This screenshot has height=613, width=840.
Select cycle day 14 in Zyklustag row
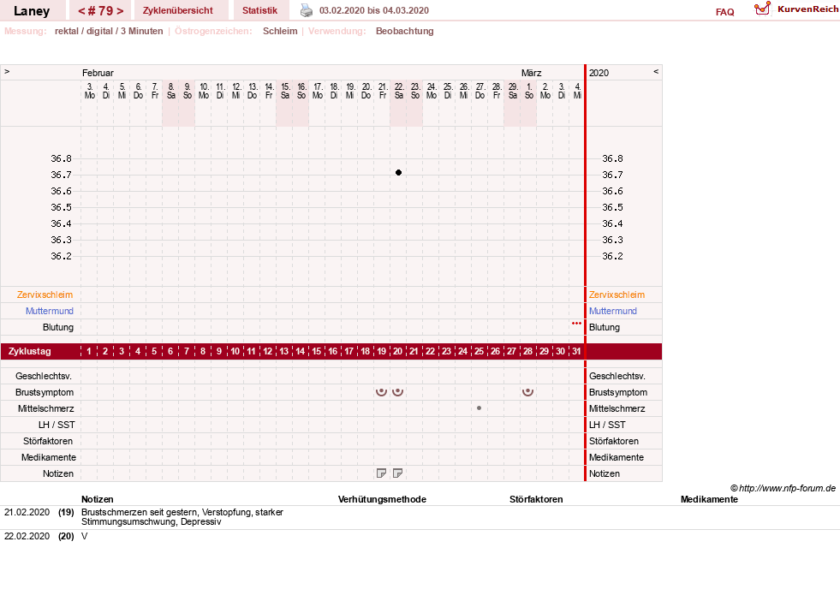point(300,352)
